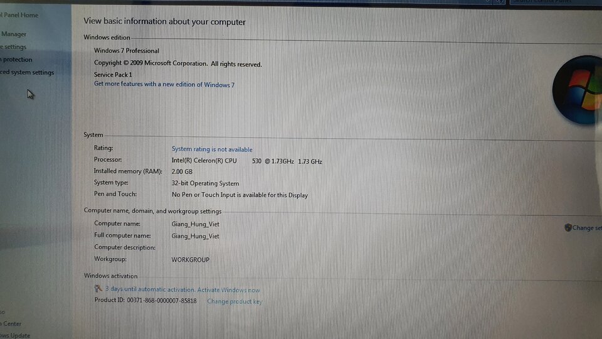Select 32-bit Operating System text

point(206,183)
